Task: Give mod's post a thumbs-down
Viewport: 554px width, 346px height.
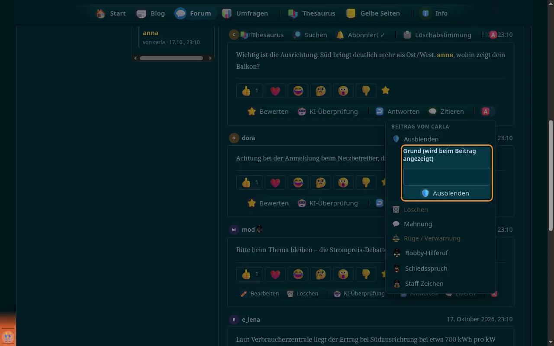Action: (x=366, y=274)
